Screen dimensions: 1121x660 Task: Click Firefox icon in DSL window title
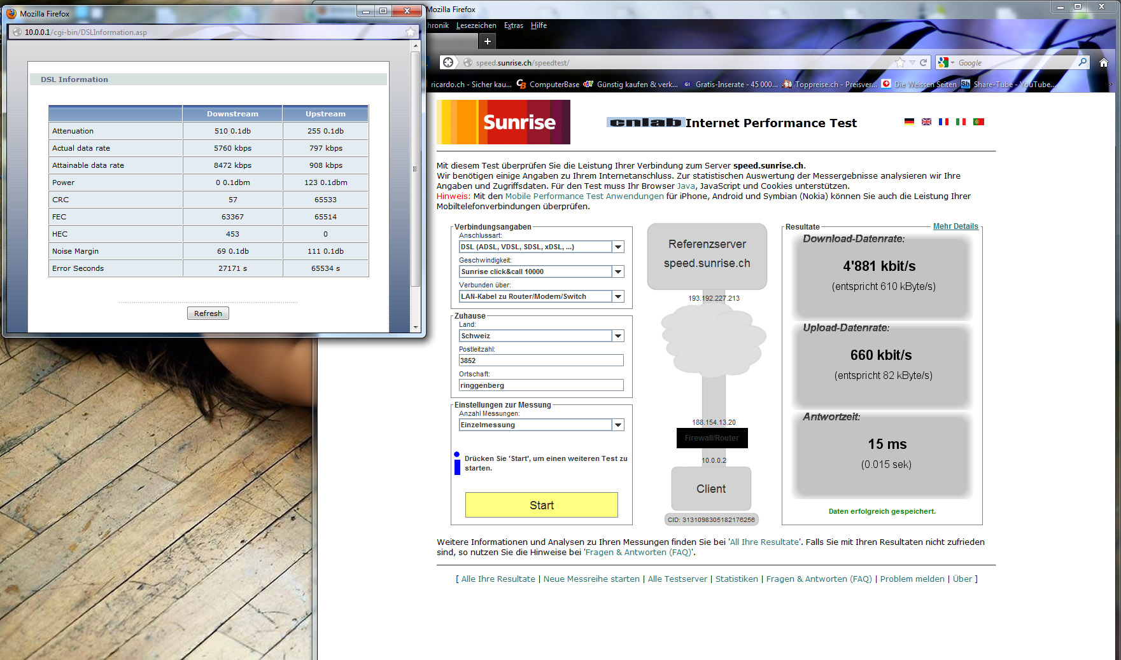[x=11, y=13]
